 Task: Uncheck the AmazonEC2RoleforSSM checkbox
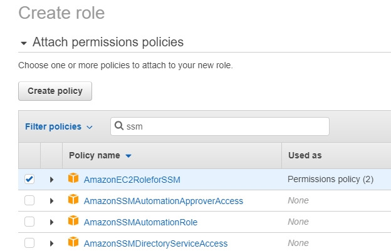(x=29, y=179)
